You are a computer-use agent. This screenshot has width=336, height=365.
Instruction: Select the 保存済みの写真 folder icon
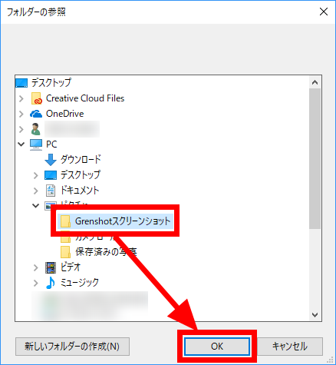(65, 252)
